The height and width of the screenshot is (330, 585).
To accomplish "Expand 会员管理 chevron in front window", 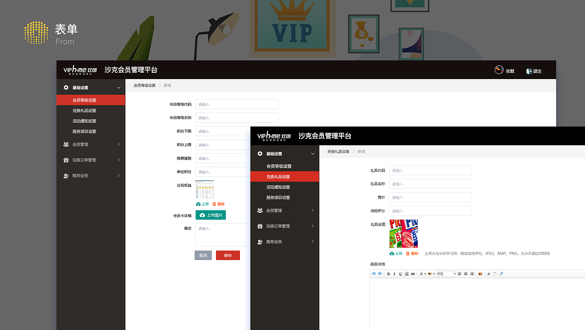I will point(313,210).
